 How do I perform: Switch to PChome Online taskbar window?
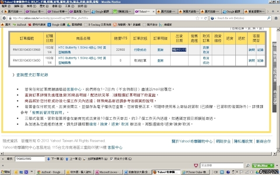click(195, 172)
